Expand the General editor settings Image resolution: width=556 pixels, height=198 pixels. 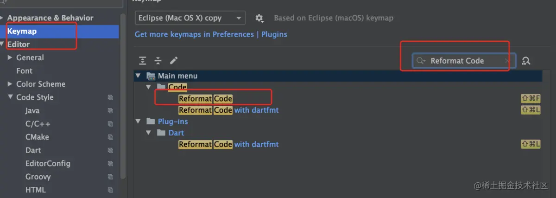pos(10,57)
